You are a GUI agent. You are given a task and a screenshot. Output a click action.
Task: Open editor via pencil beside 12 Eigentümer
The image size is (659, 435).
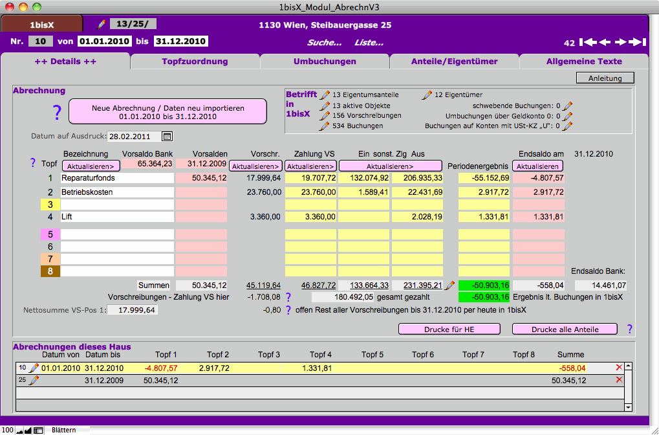427,95
